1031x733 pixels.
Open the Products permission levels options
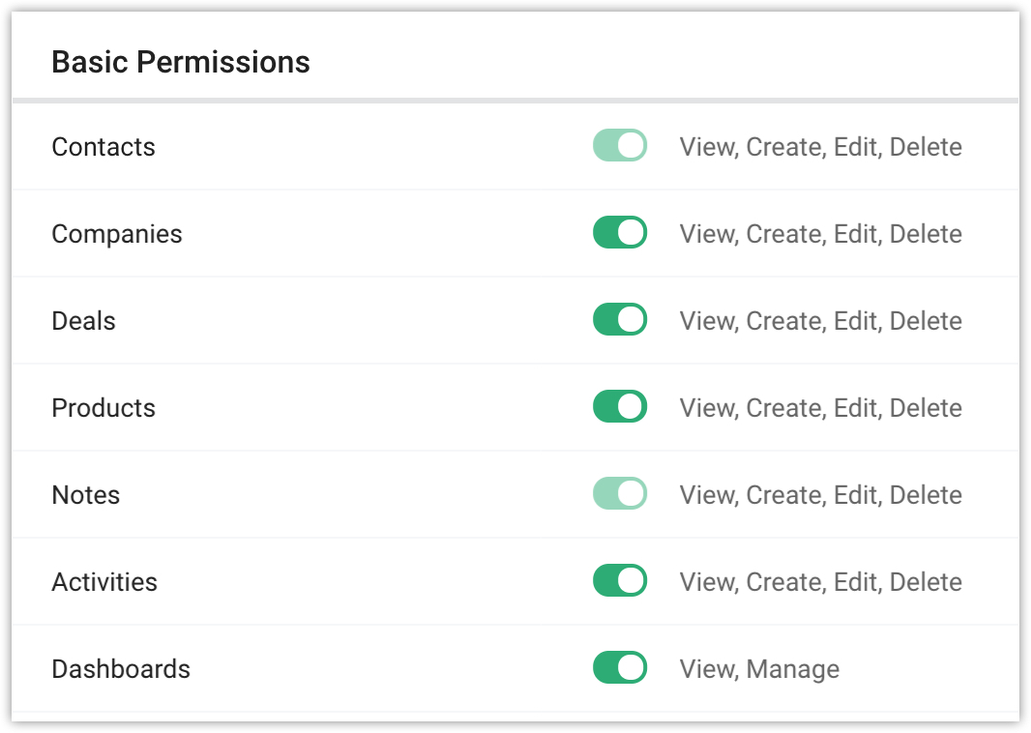pyautogui.click(x=820, y=408)
